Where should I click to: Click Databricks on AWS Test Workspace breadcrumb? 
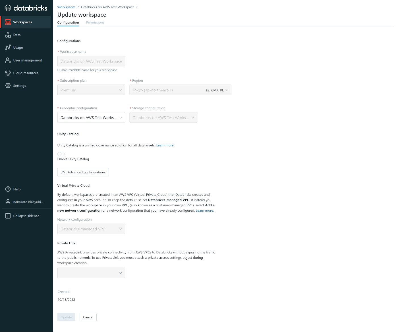click(x=107, y=7)
